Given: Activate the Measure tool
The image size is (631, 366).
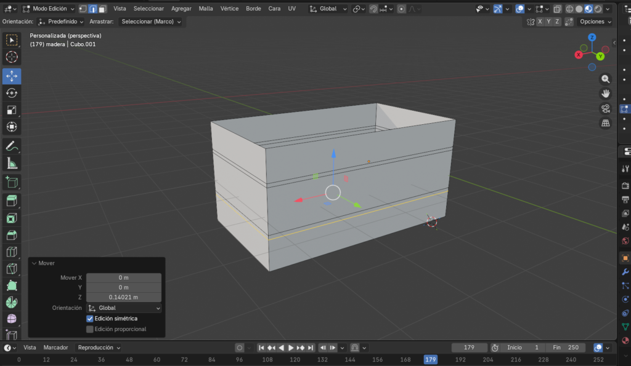Looking at the screenshot, I should pos(11,163).
